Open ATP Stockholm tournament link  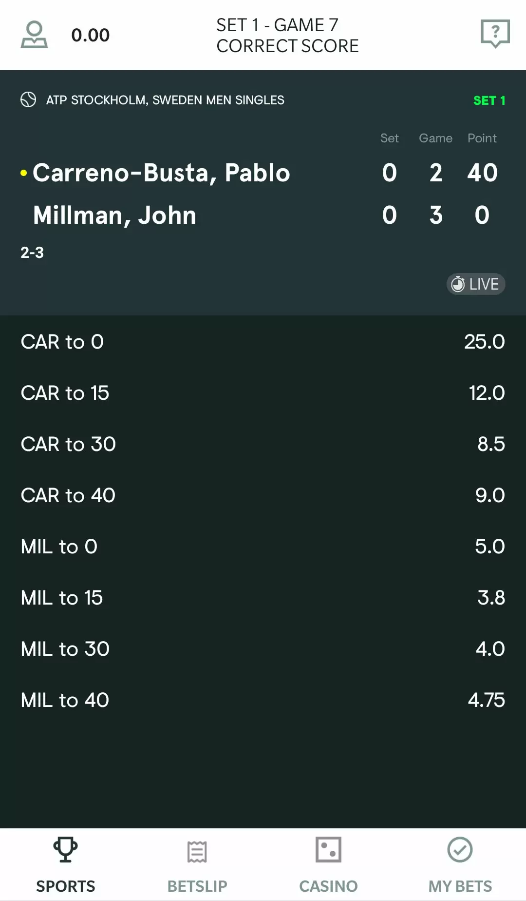[165, 100]
